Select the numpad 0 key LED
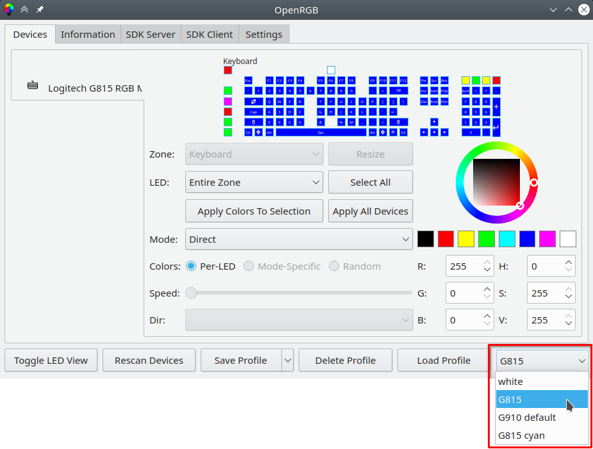Image resolution: width=593 pixels, height=449 pixels. [x=471, y=133]
